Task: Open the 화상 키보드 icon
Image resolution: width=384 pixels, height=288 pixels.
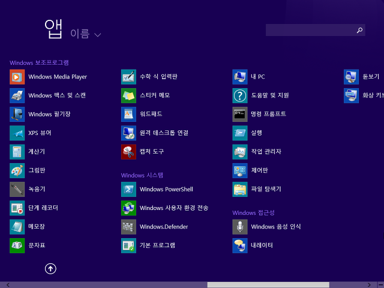Action: click(x=351, y=95)
